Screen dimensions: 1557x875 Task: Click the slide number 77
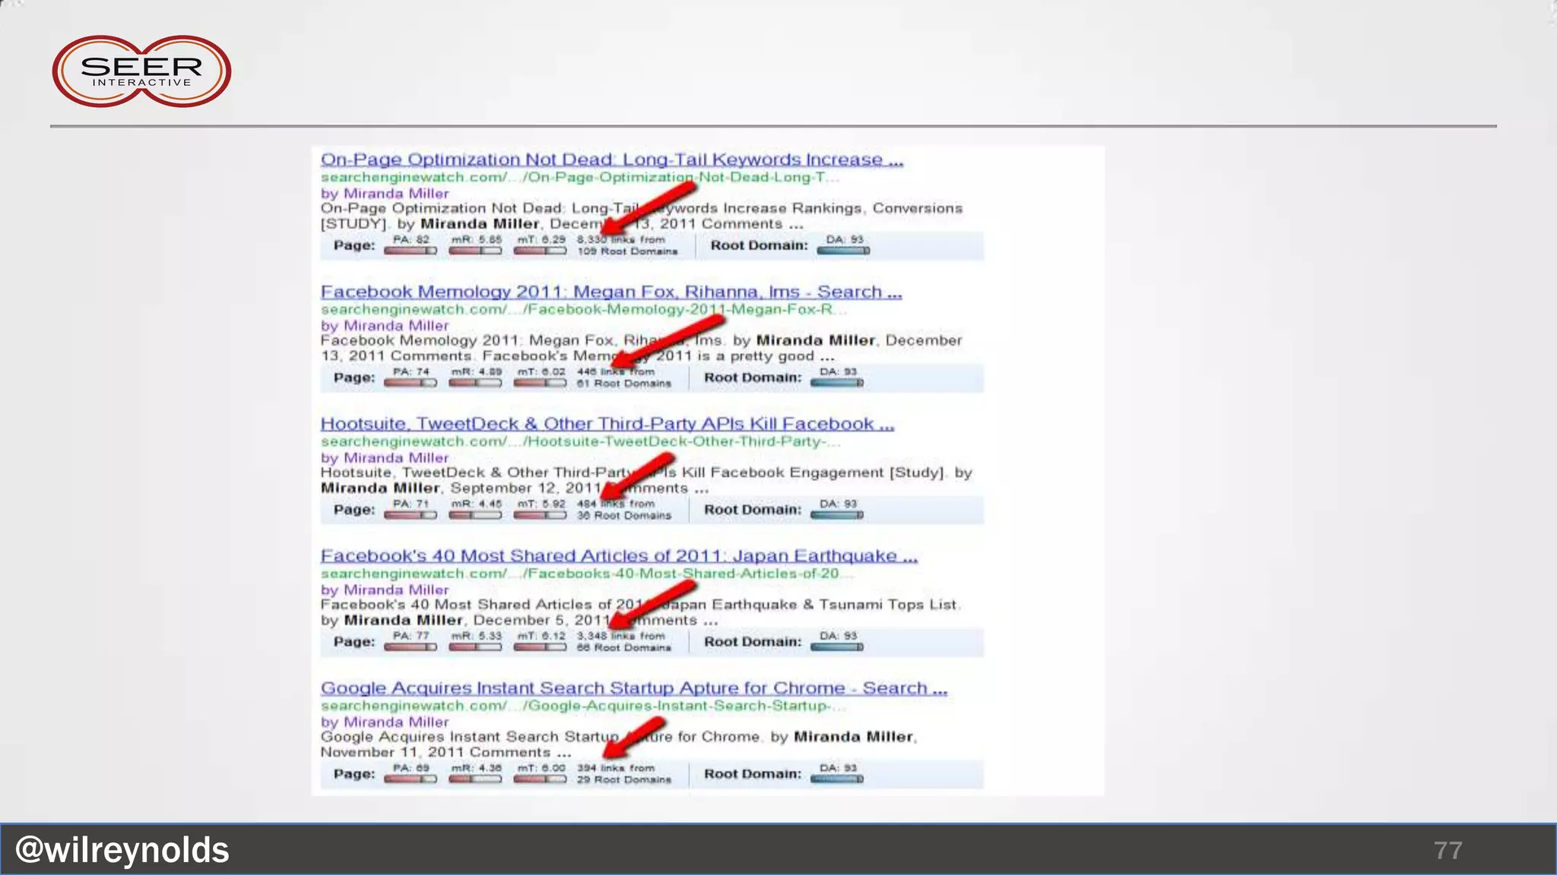point(1448,850)
